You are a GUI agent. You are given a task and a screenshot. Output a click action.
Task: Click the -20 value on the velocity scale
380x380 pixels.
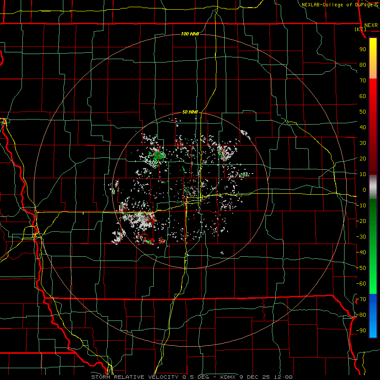361,221
